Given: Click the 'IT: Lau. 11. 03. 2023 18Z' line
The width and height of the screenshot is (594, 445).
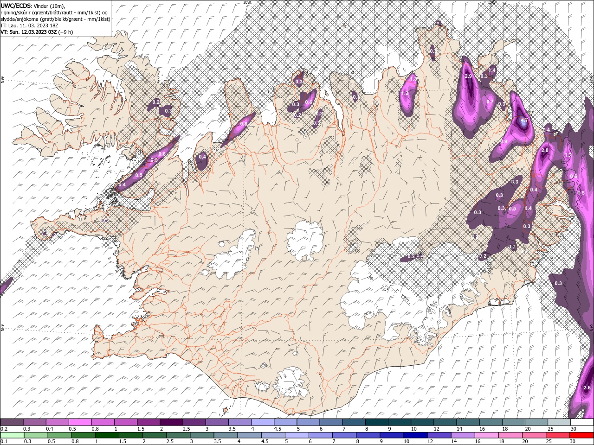Looking at the screenshot, I should tap(28, 25).
